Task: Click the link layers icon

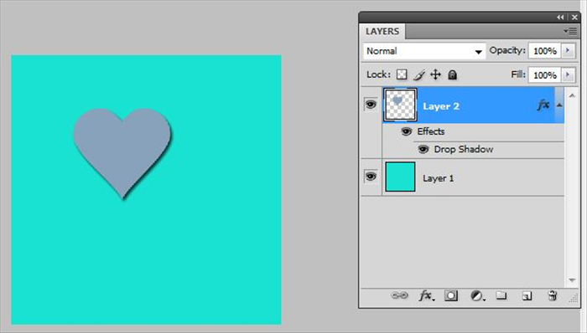Action: click(399, 295)
